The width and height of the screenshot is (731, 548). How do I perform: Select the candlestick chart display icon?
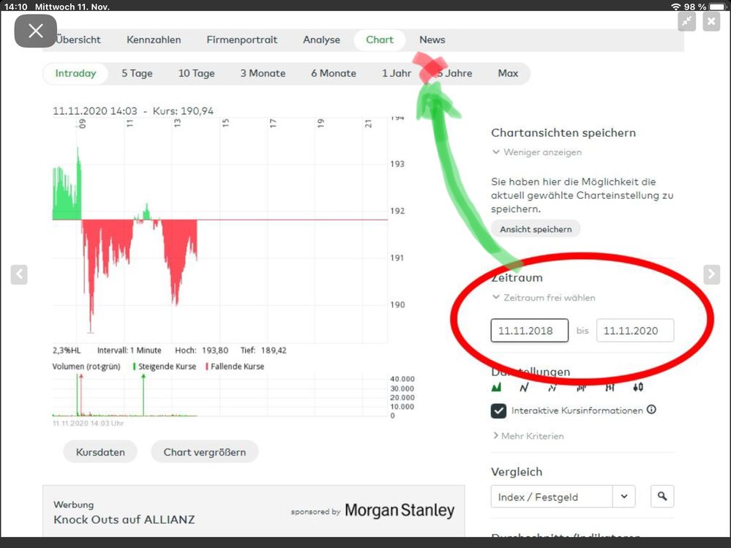pos(638,387)
